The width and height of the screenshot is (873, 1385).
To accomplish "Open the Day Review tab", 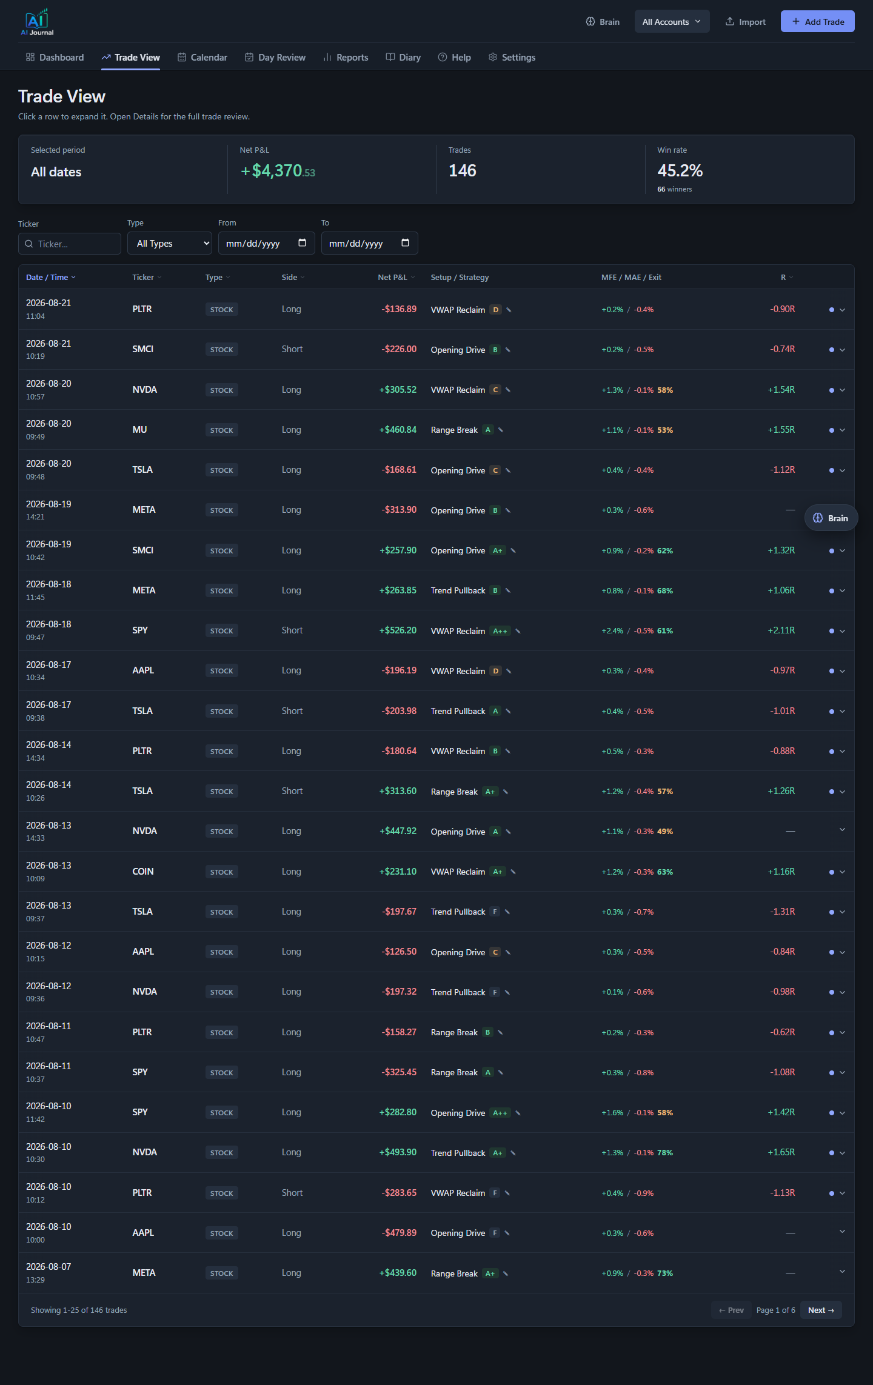I will click(x=275, y=57).
